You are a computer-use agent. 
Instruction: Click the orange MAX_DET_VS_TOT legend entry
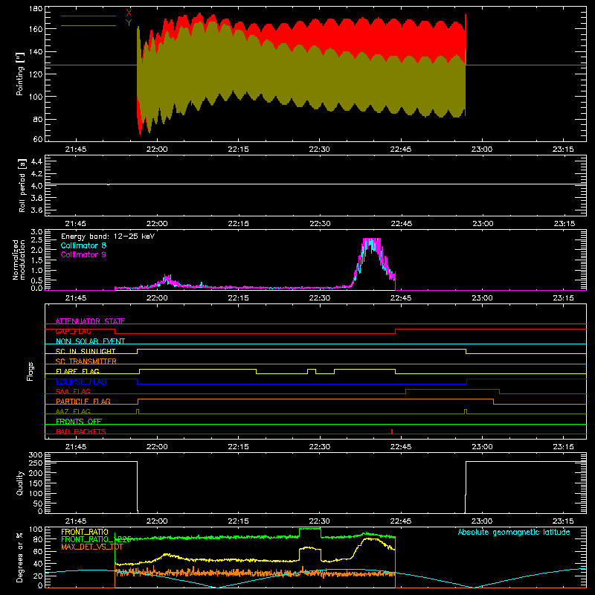[x=92, y=547]
